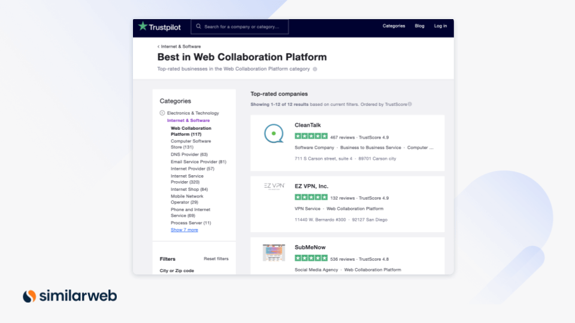Select Internet Shop (84) category
This screenshot has width=575, height=323.
coord(189,190)
